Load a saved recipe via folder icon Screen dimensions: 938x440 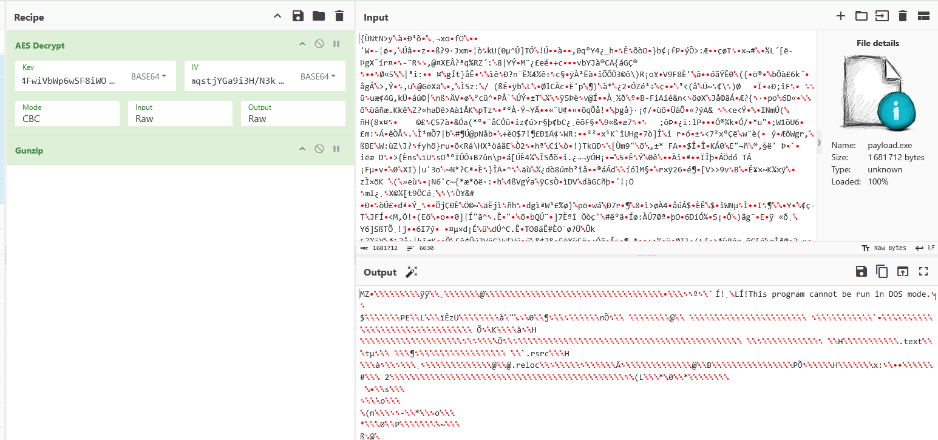[x=319, y=16]
